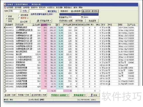Click the 快速盘点 (全盘盈亏) button
Screen dimensions: 143x107
(60, 95)
